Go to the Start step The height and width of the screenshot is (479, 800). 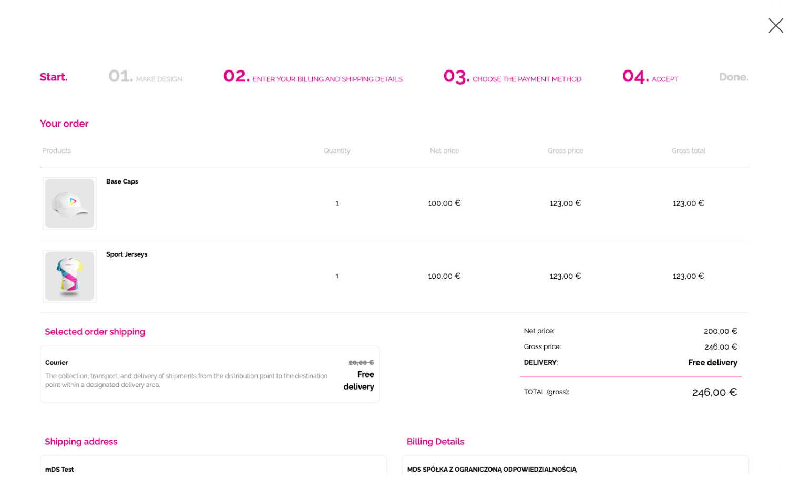(x=54, y=77)
